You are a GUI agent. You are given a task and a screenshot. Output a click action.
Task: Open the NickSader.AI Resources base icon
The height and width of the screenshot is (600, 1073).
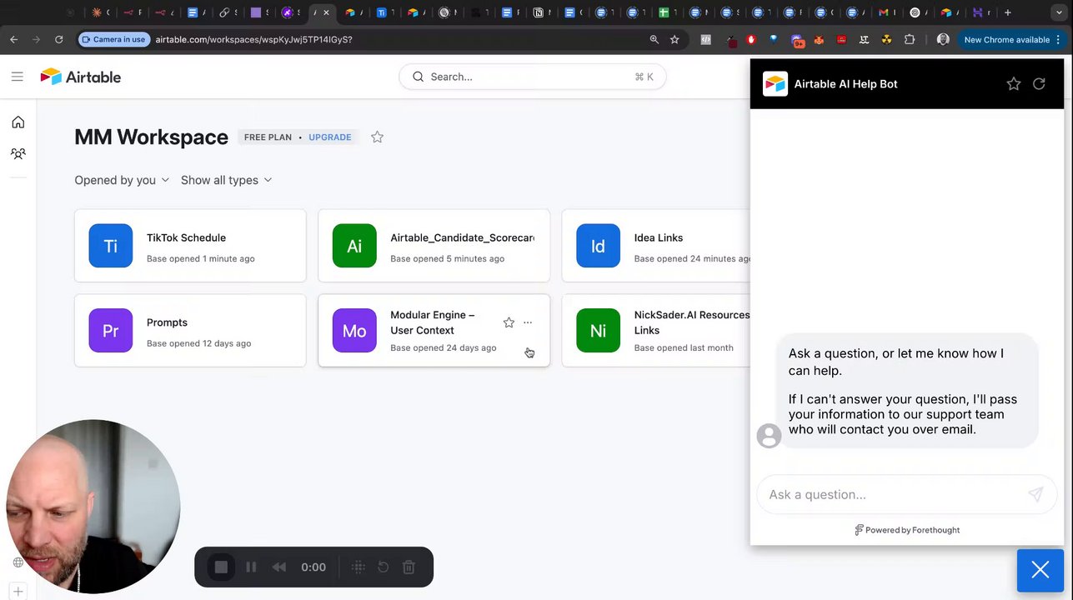pos(598,331)
